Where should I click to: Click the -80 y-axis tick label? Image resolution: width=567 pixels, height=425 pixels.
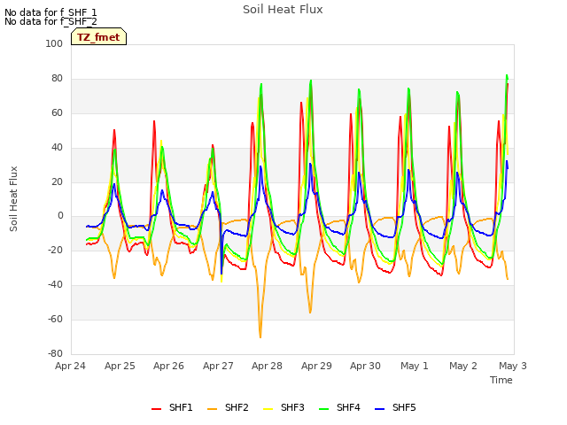click(x=55, y=354)
